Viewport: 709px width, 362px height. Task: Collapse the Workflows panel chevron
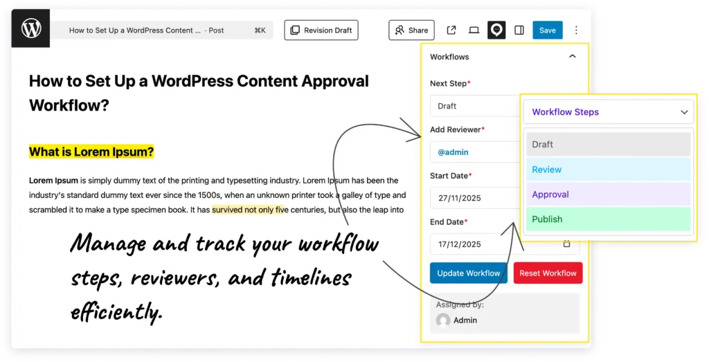[x=572, y=57]
